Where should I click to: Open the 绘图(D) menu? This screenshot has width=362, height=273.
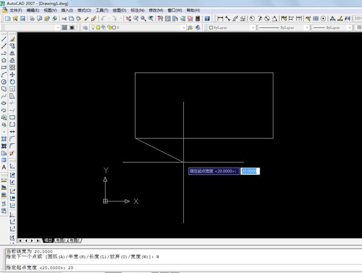point(119,10)
